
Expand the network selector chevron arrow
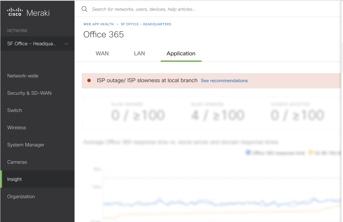(x=66, y=44)
